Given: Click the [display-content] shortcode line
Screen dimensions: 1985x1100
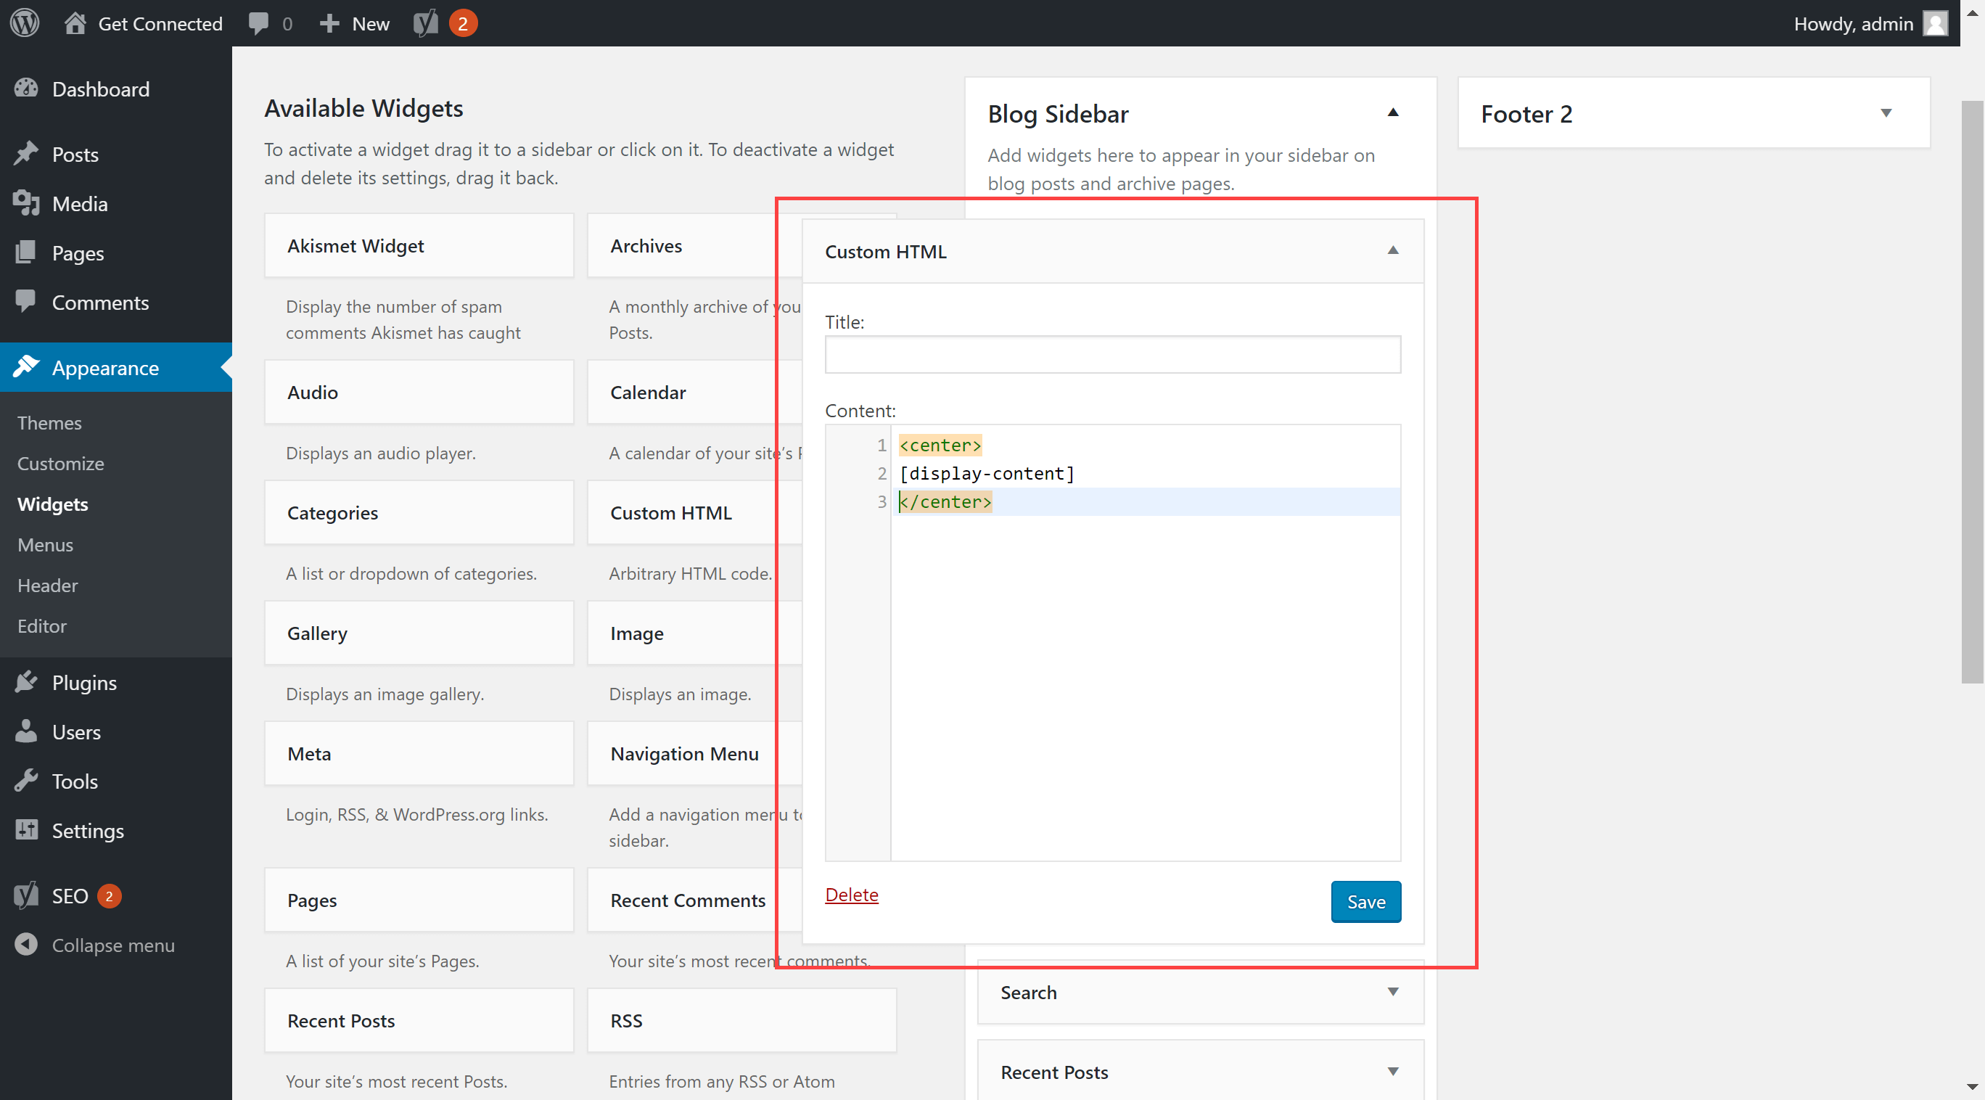Looking at the screenshot, I should [x=987, y=472].
